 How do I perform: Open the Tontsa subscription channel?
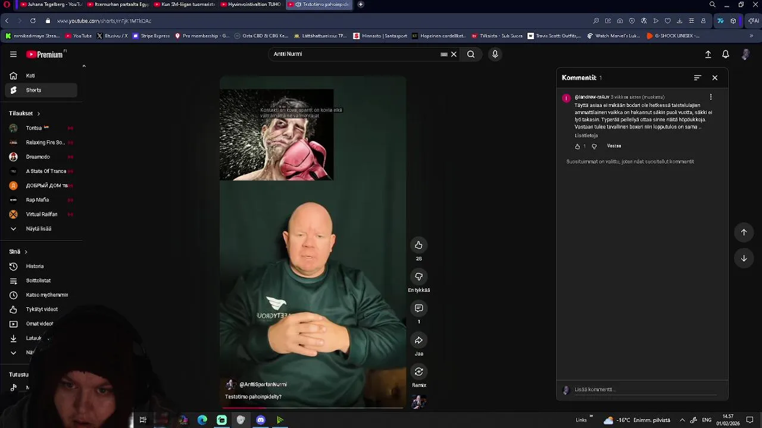40,128
